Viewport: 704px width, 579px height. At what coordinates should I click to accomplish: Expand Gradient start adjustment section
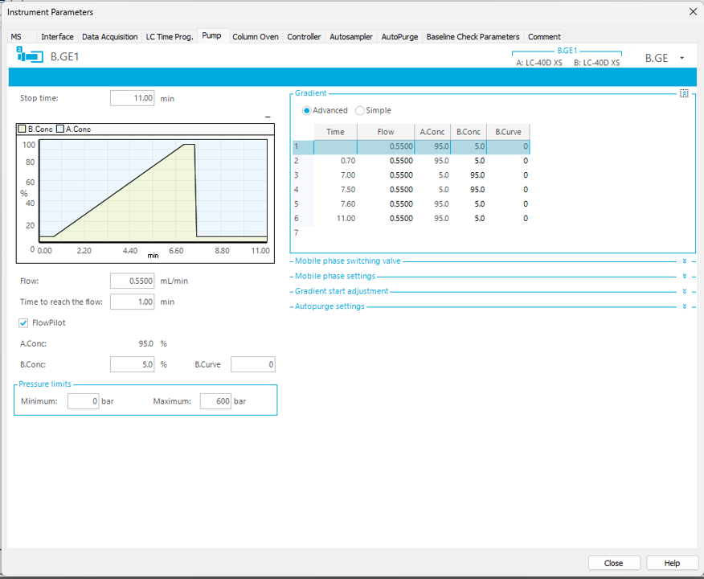[684, 292]
